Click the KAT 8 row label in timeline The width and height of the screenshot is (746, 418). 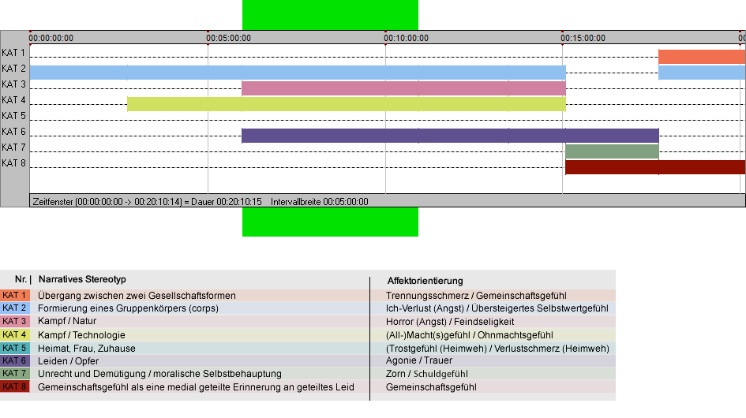13,163
